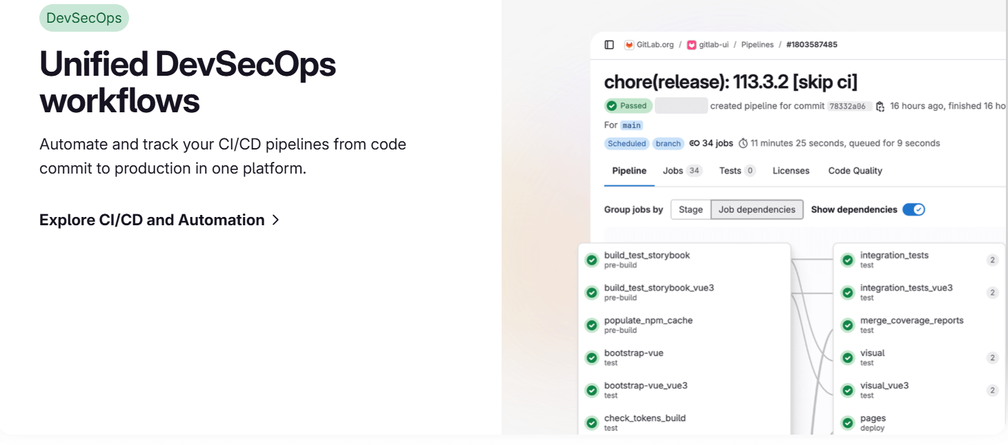Click the branch badge
This screenshot has width=1008, height=445.
pos(668,143)
